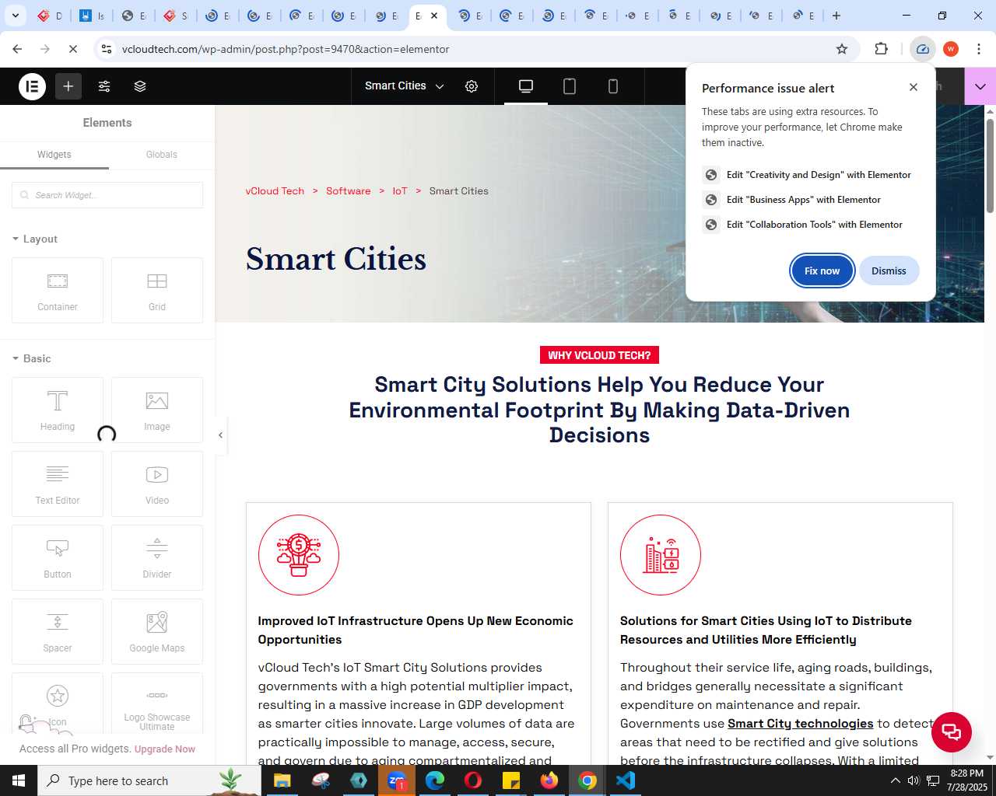Open vCloud Tech breadcrumb link

275,191
